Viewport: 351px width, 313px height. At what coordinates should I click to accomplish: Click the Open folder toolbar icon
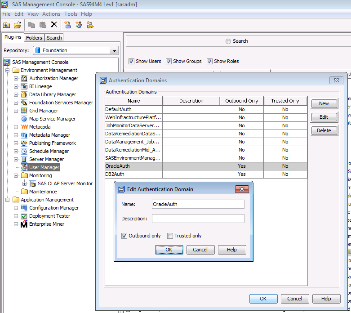pyautogui.click(x=18, y=25)
